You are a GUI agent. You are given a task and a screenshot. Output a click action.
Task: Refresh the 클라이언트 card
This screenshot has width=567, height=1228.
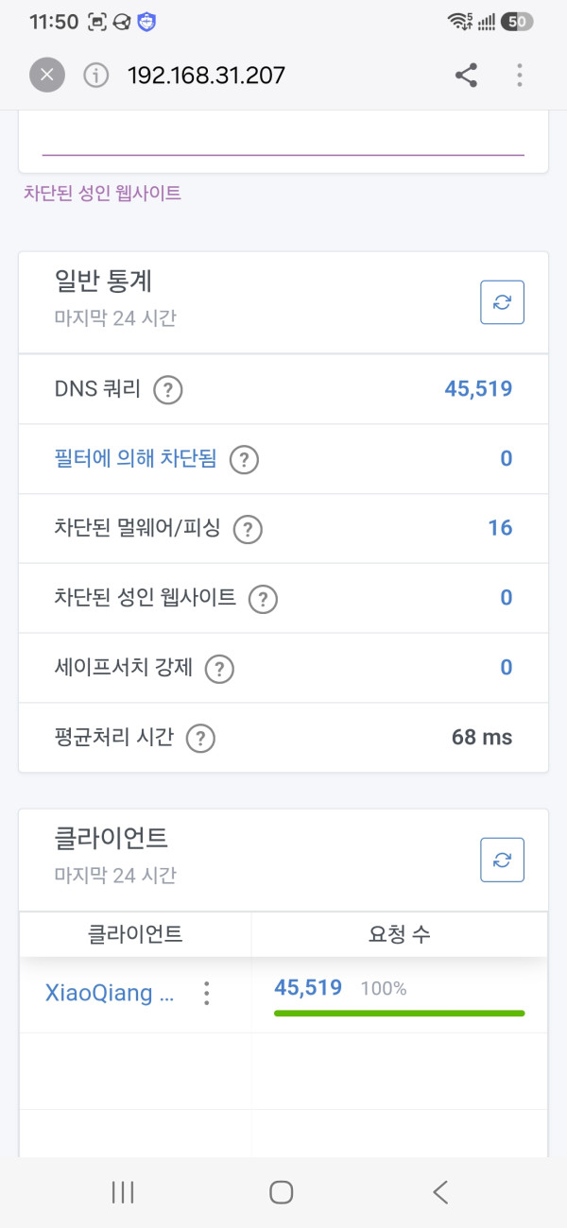tap(502, 860)
